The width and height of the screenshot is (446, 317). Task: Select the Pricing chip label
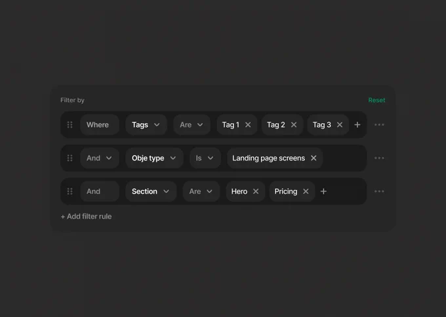286,191
